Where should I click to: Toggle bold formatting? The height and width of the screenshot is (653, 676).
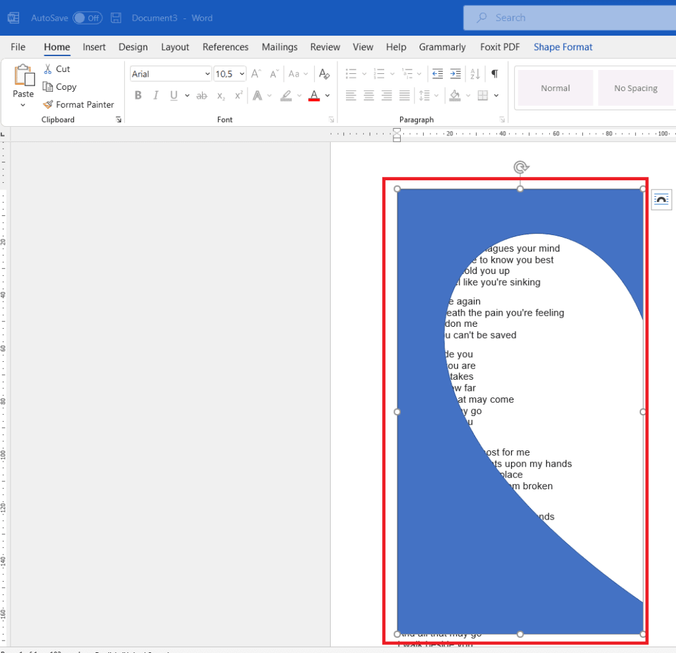pyautogui.click(x=137, y=95)
